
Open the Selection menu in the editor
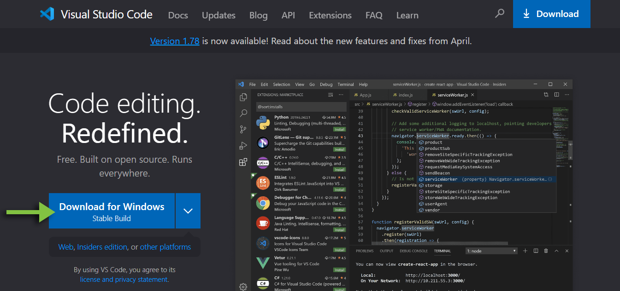pyautogui.click(x=282, y=85)
